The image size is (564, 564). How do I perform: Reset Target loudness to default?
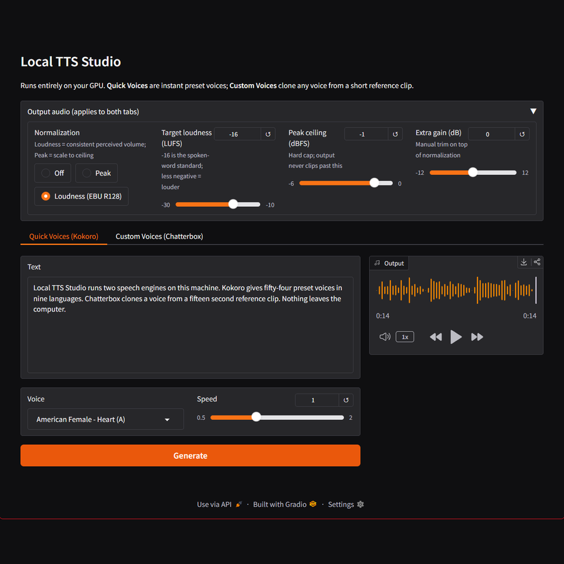(268, 134)
